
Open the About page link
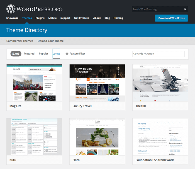97,18
